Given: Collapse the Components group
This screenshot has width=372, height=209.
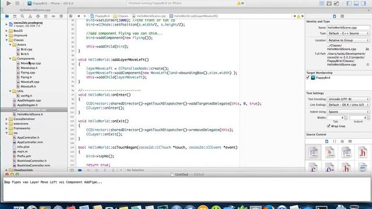Looking at the screenshot, I should click(10, 59).
